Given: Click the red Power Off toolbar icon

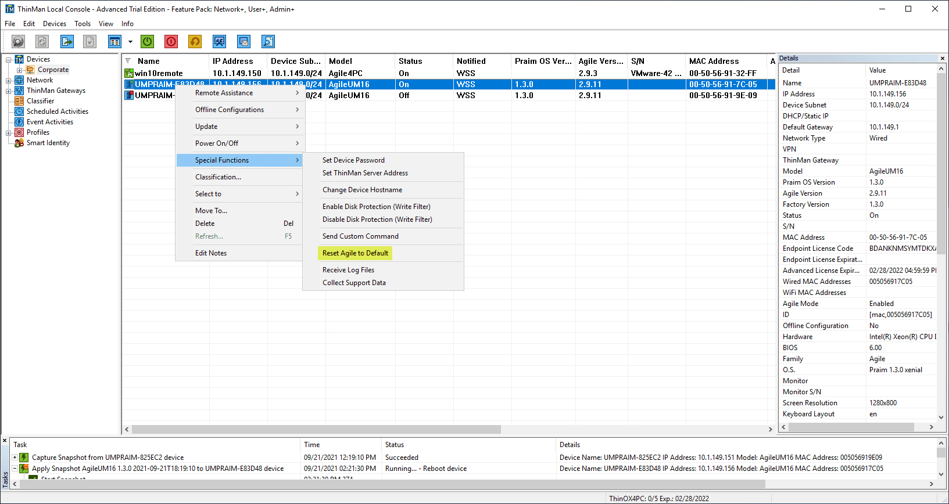Looking at the screenshot, I should pyautogui.click(x=171, y=41).
